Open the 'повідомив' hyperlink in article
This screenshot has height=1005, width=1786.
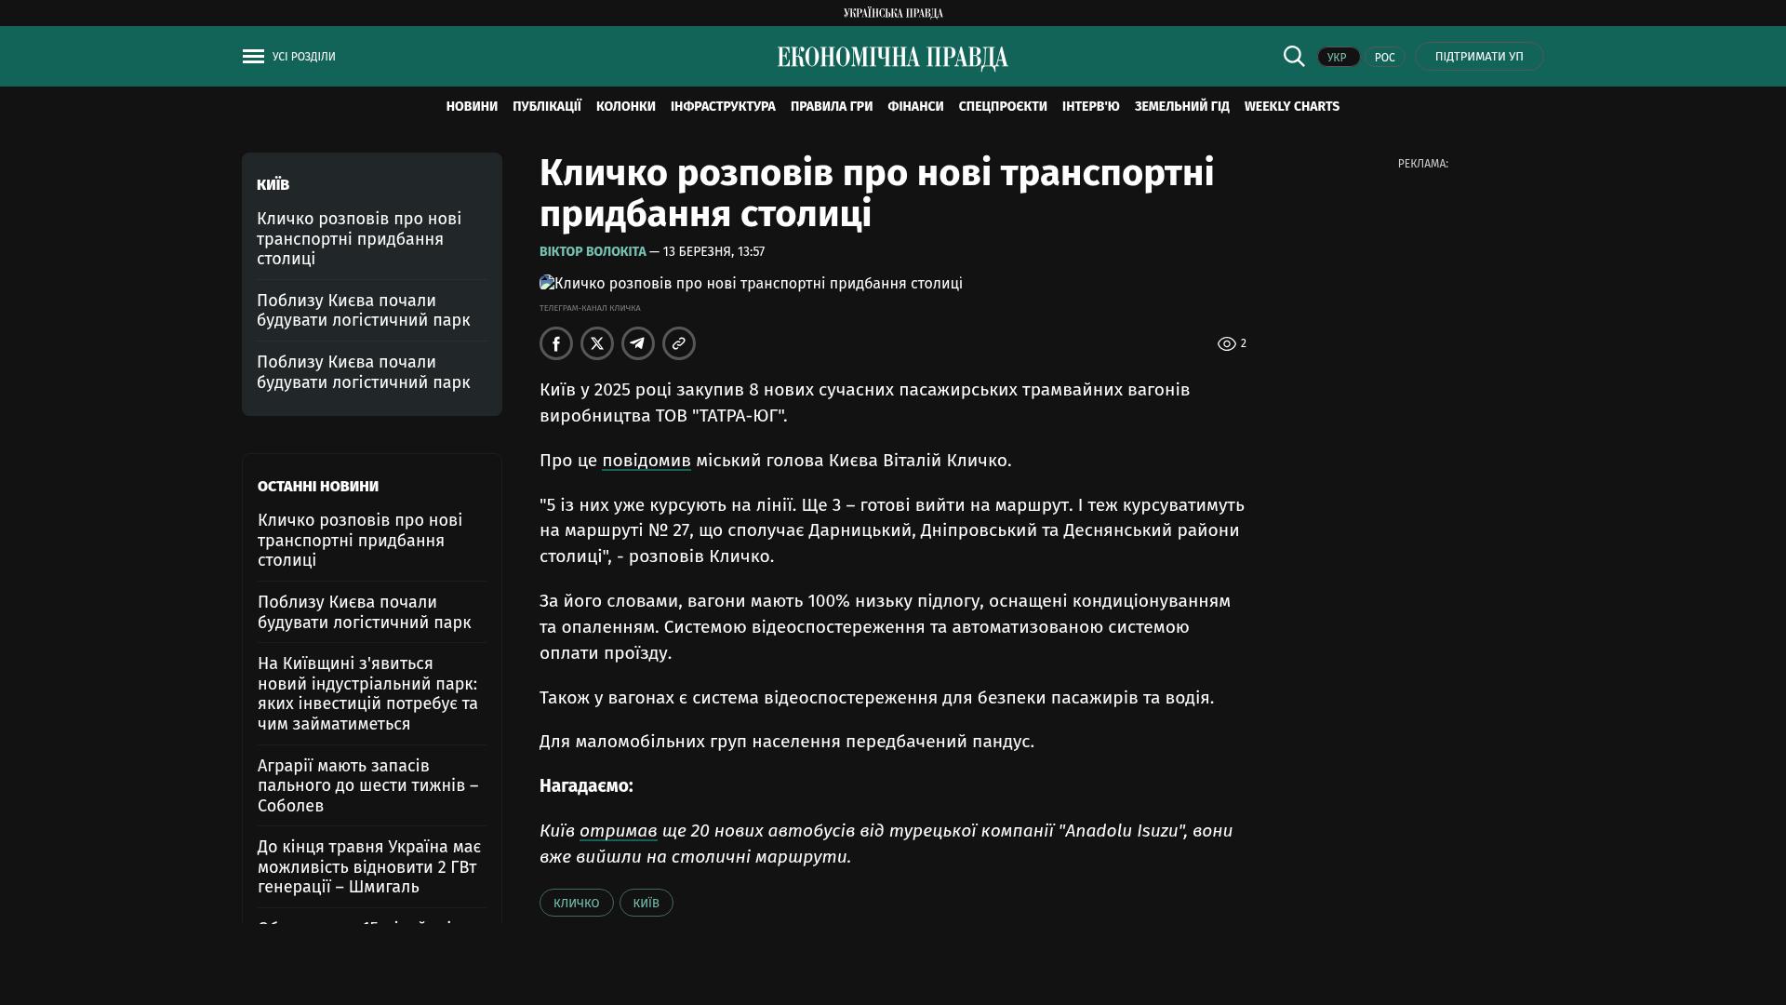tap(646, 461)
